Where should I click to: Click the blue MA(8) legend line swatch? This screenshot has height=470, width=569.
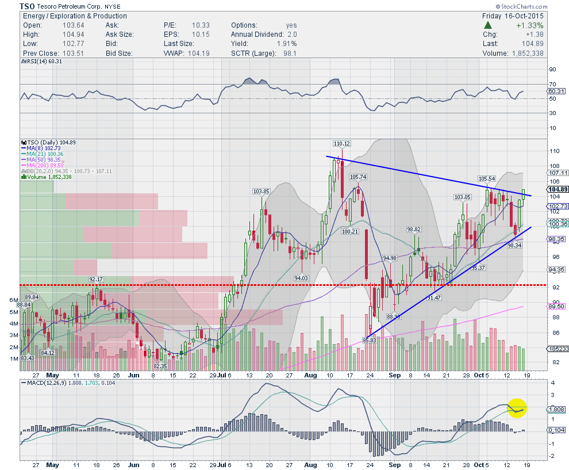pos(24,148)
